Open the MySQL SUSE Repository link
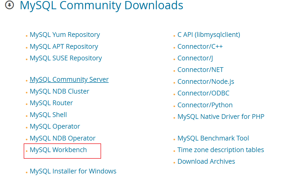This screenshot has width=284, height=184. tap(66, 58)
